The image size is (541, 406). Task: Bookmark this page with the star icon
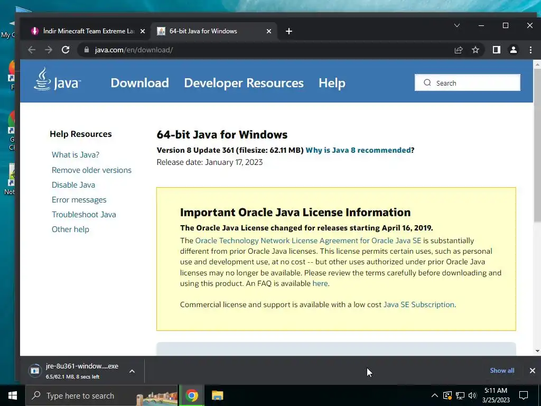tap(475, 50)
